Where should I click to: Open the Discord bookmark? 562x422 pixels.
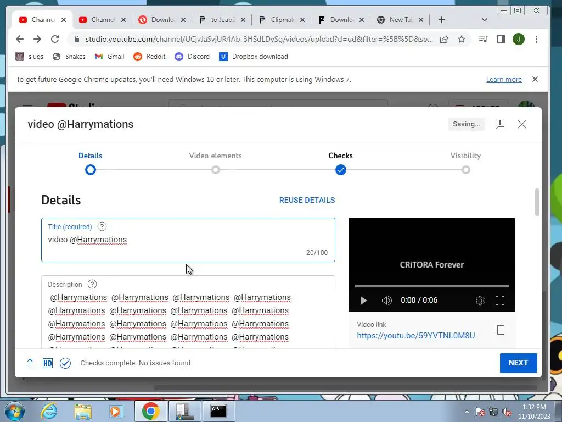pos(192,57)
